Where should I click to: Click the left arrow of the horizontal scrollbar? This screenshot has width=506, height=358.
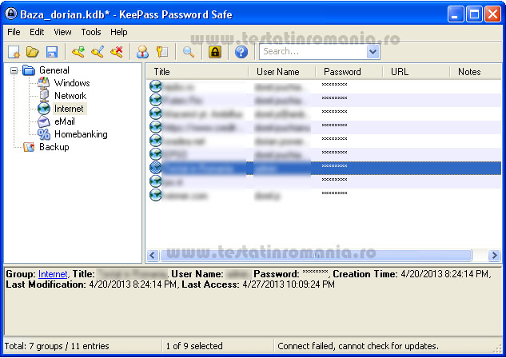153,256
